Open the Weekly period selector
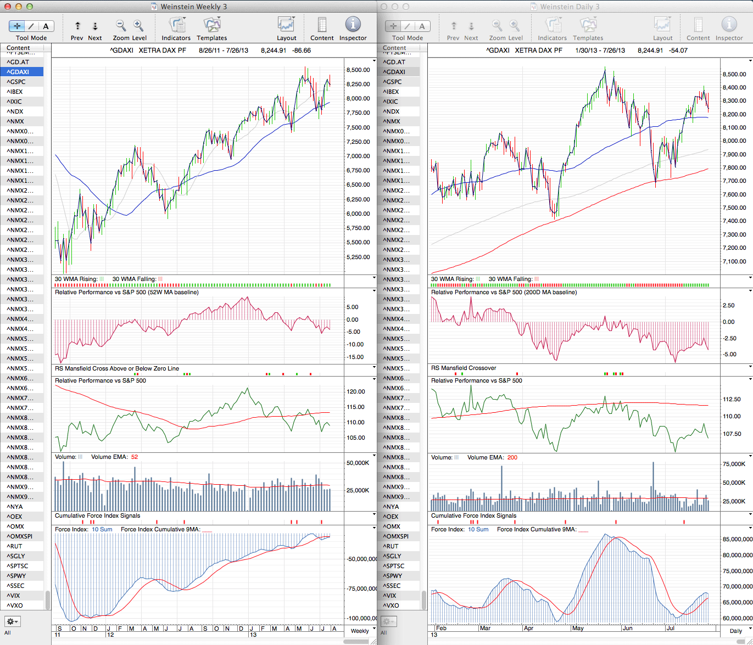This screenshot has width=753, height=645. [362, 631]
